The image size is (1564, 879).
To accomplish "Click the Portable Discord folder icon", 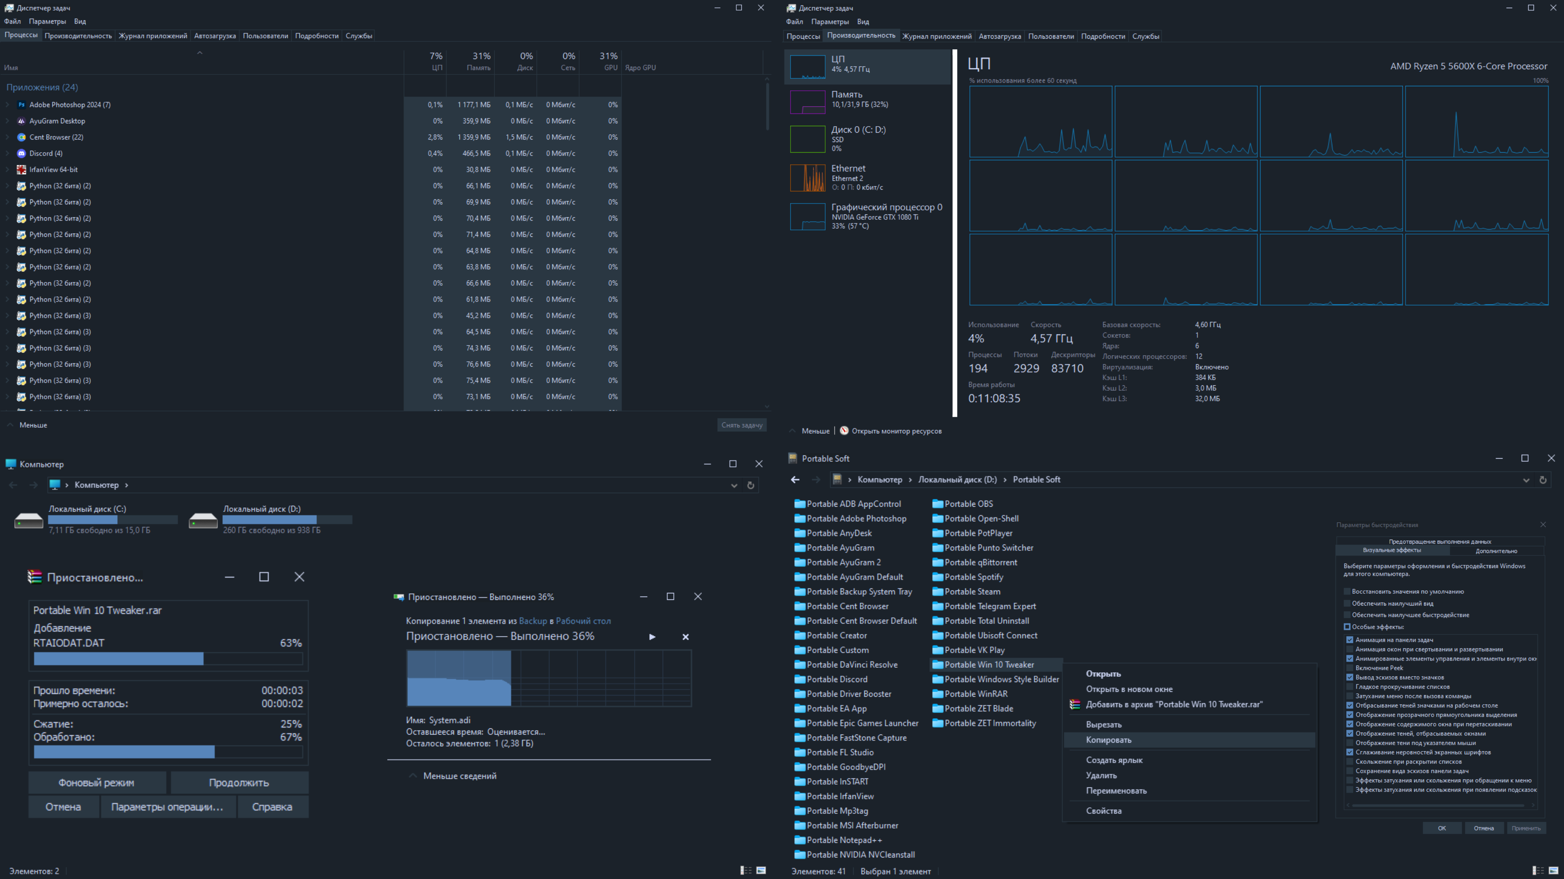I will tap(800, 679).
